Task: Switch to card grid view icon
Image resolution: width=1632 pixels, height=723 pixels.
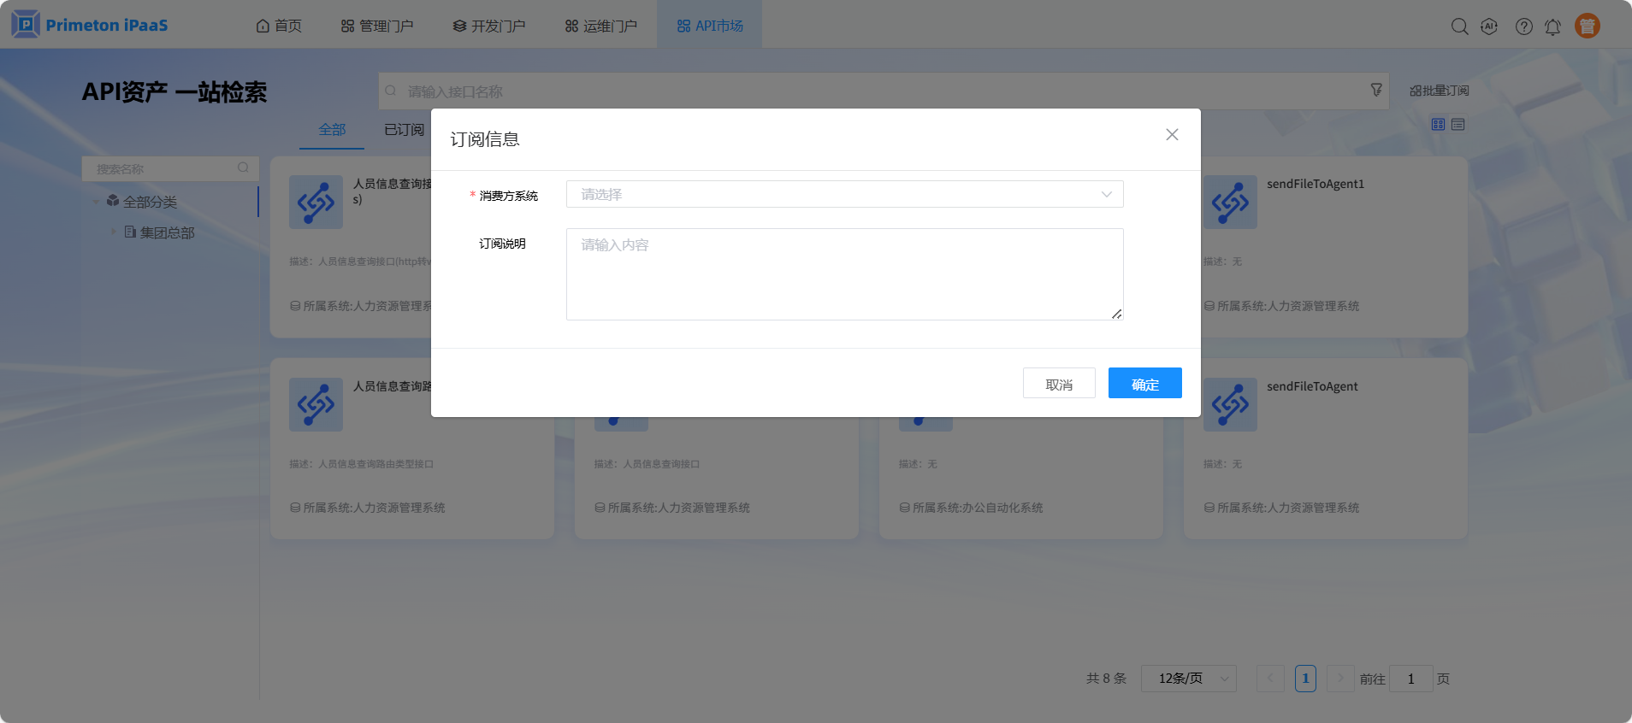Action: pyautogui.click(x=1438, y=125)
